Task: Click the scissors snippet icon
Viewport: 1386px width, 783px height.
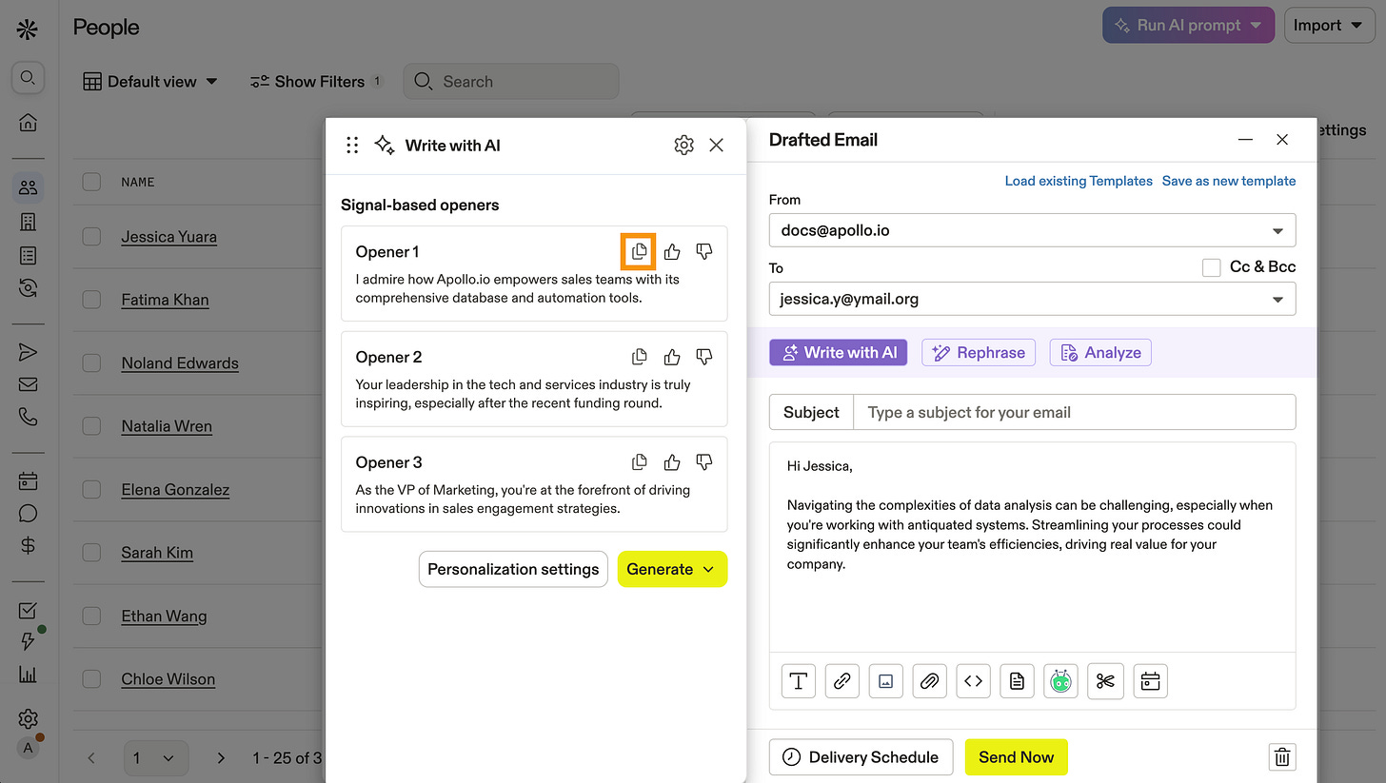Action: [x=1105, y=681]
